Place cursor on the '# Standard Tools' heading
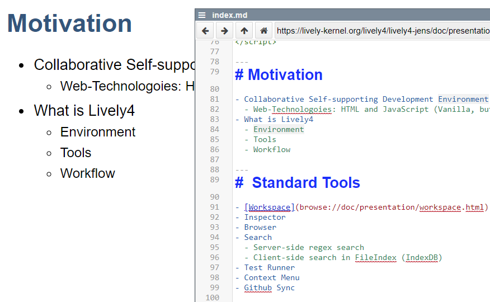The width and height of the screenshot is (490, 302). 298,183
